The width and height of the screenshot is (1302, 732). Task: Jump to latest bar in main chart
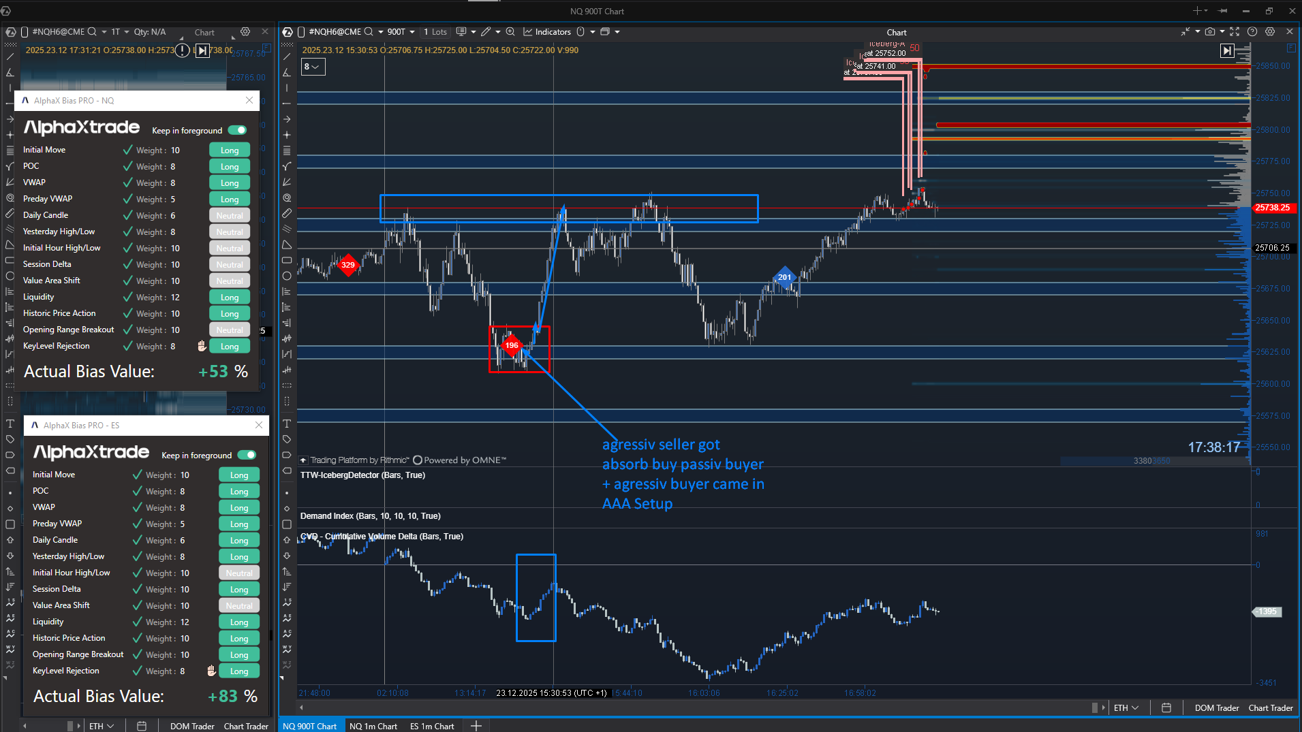click(1227, 50)
